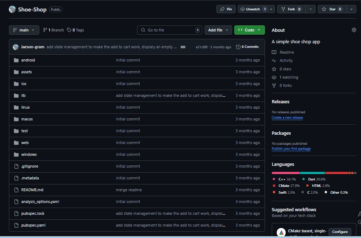The image size is (361, 238).
Task: Click the Go to file search field
Action: [170, 30]
